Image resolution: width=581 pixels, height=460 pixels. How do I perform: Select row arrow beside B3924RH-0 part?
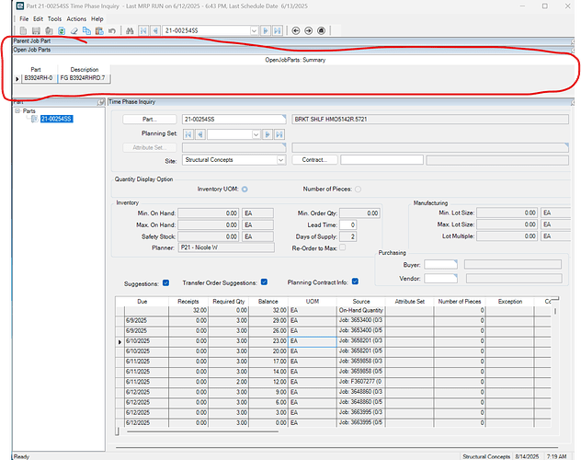point(17,78)
